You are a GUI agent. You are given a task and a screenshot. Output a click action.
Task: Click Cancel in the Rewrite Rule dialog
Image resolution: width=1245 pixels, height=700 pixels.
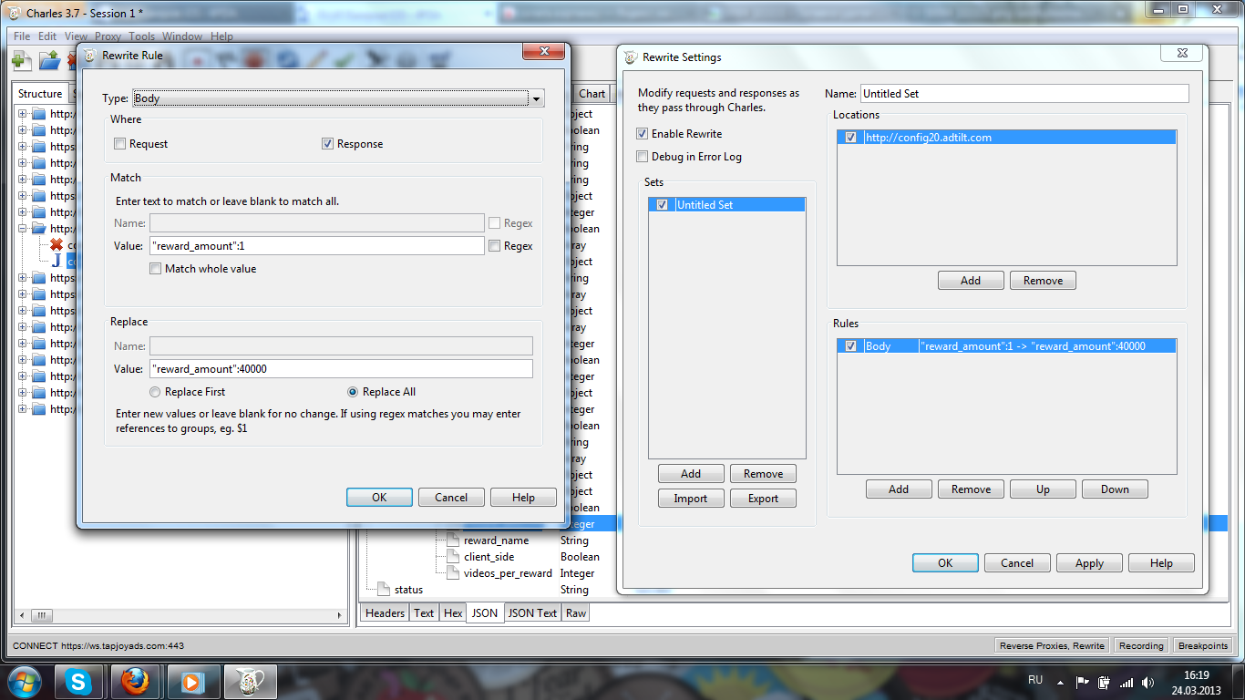click(x=451, y=498)
